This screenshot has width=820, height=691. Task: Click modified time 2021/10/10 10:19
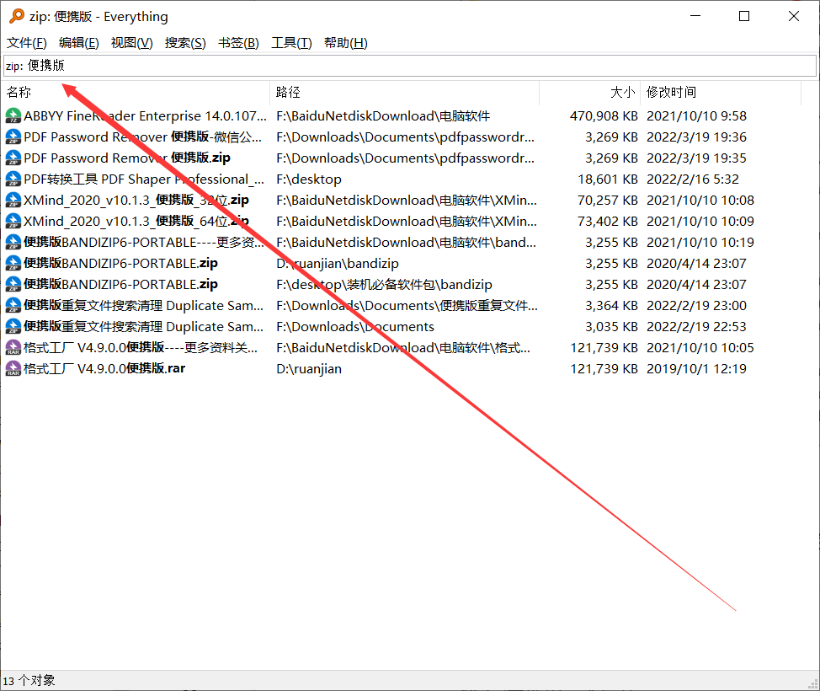[x=700, y=243]
